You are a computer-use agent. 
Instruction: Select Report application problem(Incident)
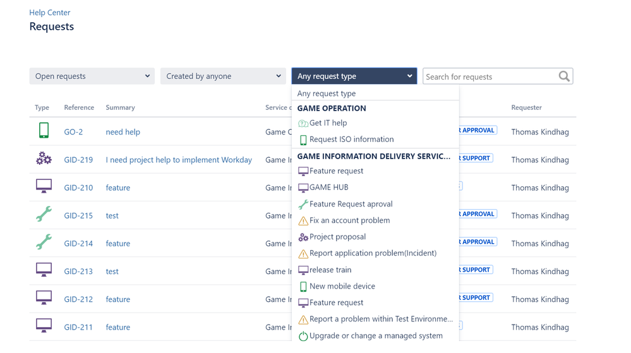tap(375, 253)
